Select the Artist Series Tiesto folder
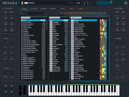This screenshot has height=97, width=129. [x=33, y=52]
